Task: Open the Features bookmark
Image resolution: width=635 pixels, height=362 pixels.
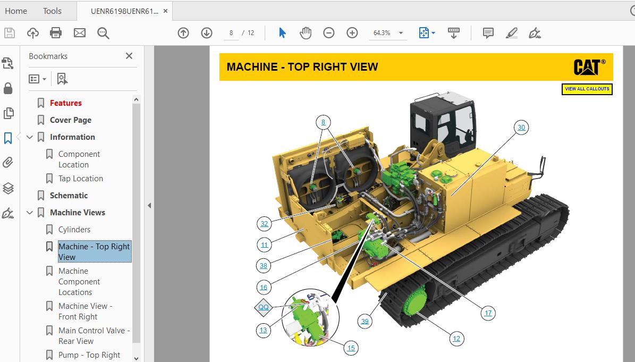Action: point(65,103)
